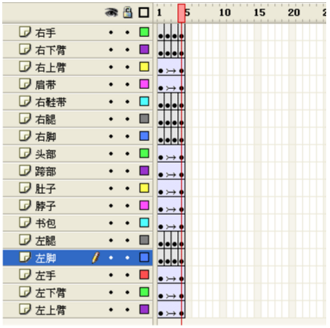
Task: Click layer icon next to 书包
Action: point(25,222)
